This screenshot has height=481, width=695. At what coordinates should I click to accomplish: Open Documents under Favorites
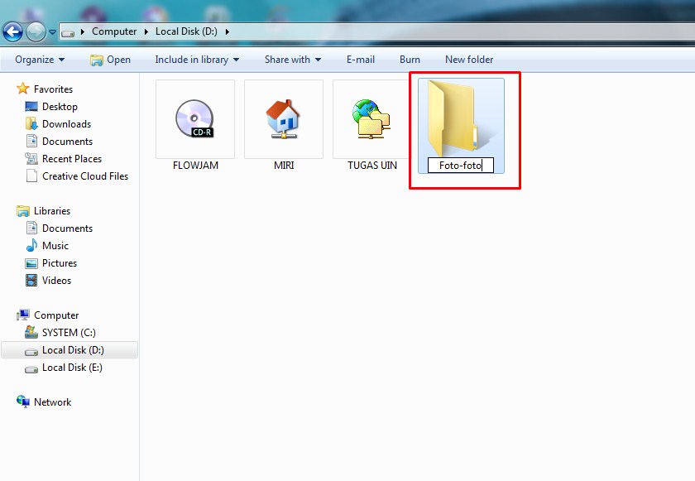[x=67, y=142]
